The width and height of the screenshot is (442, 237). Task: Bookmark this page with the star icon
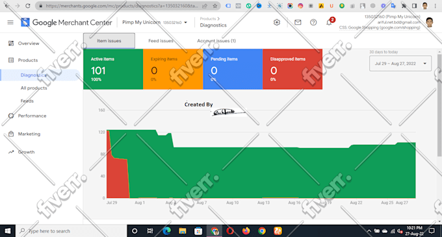[214, 6]
